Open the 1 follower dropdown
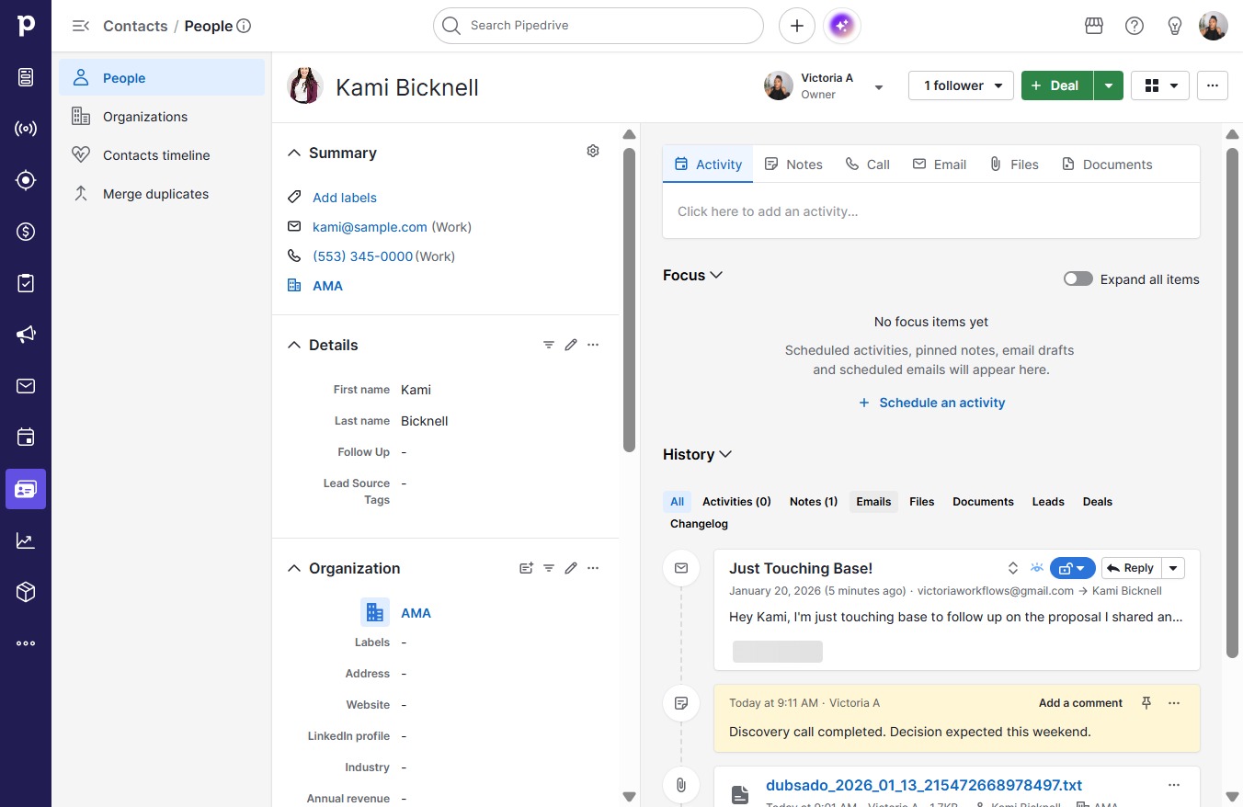Viewport: 1243px width, 807px height. (961, 85)
